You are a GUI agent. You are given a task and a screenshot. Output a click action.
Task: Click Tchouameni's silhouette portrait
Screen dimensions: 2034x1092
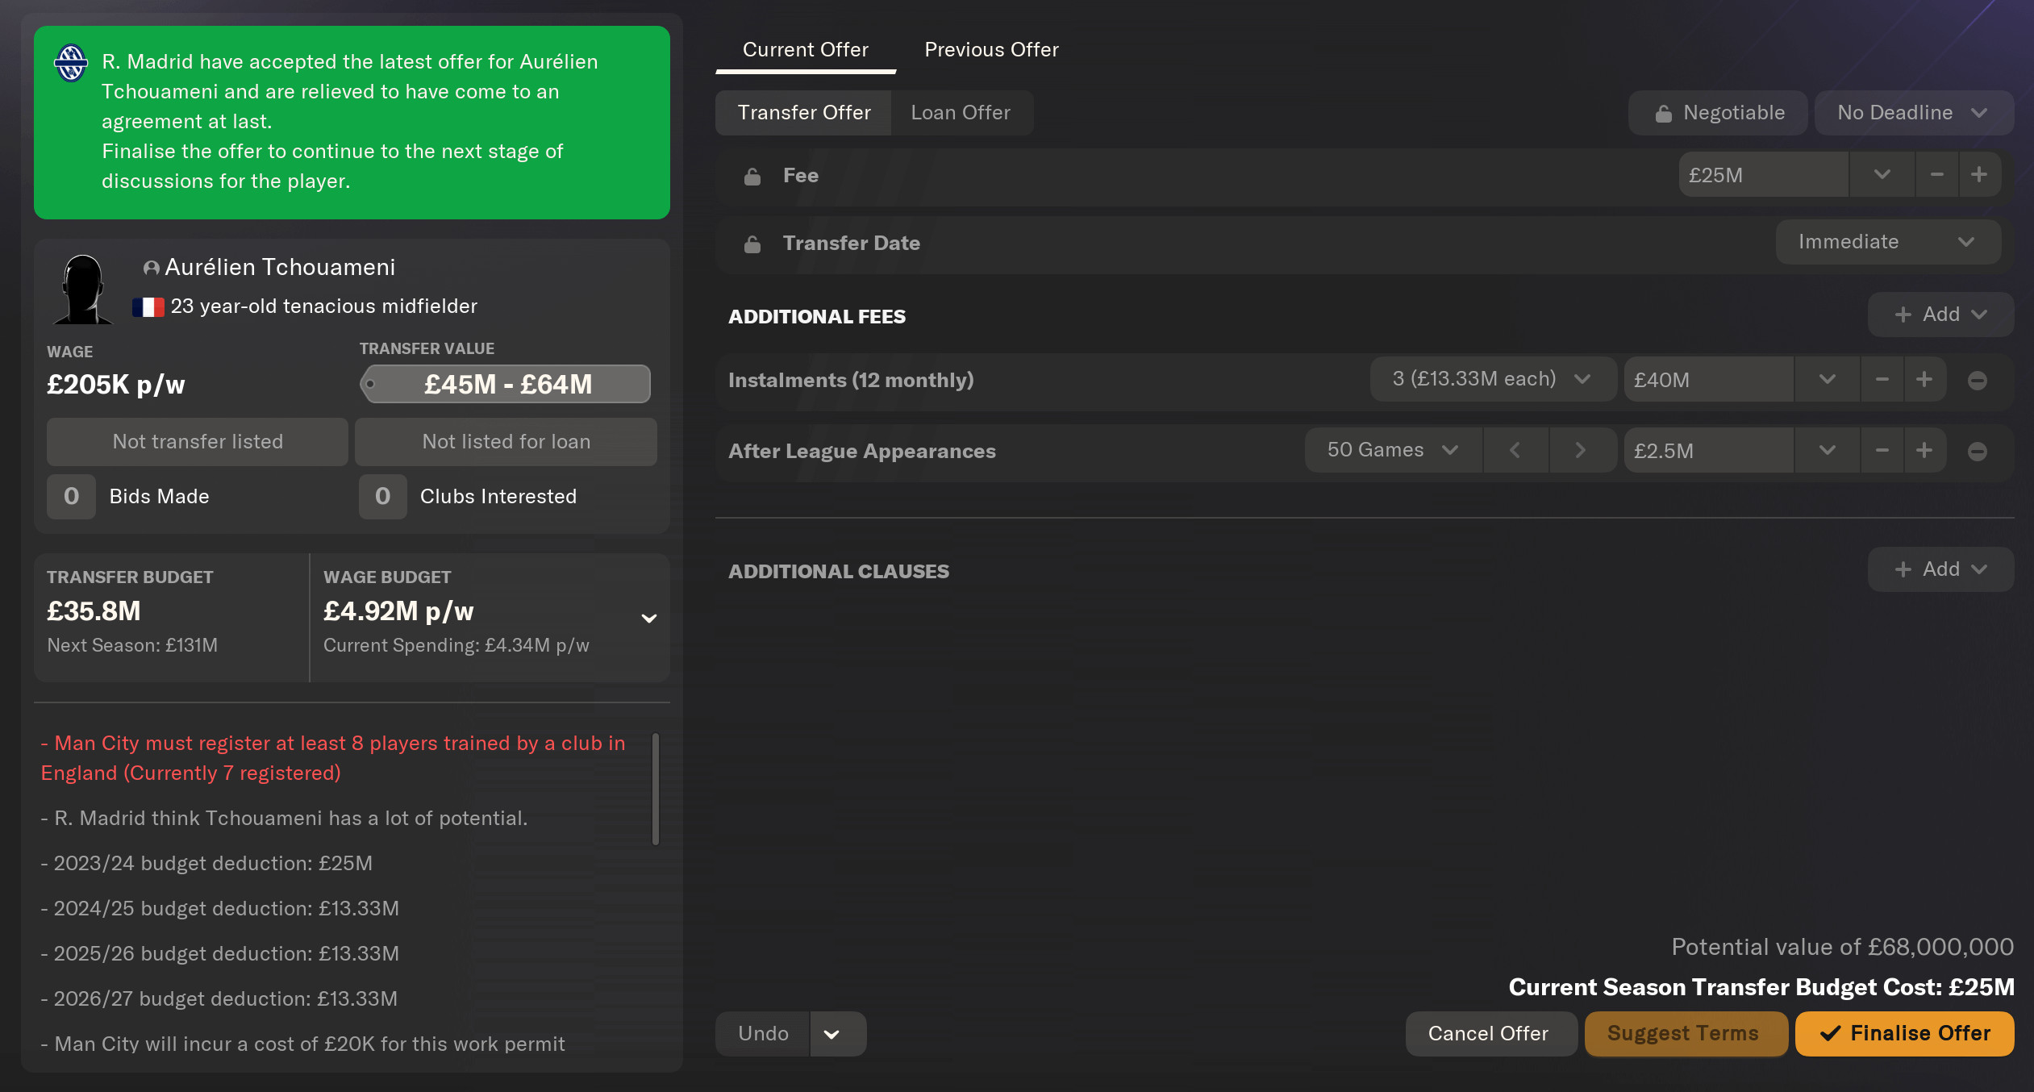click(x=83, y=289)
